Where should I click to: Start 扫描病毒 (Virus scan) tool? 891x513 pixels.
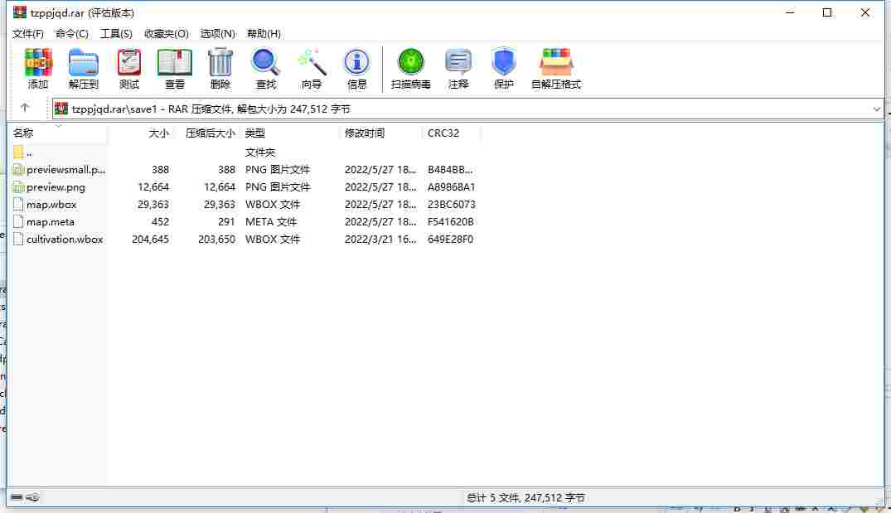pyautogui.click(x=410, y=68)
